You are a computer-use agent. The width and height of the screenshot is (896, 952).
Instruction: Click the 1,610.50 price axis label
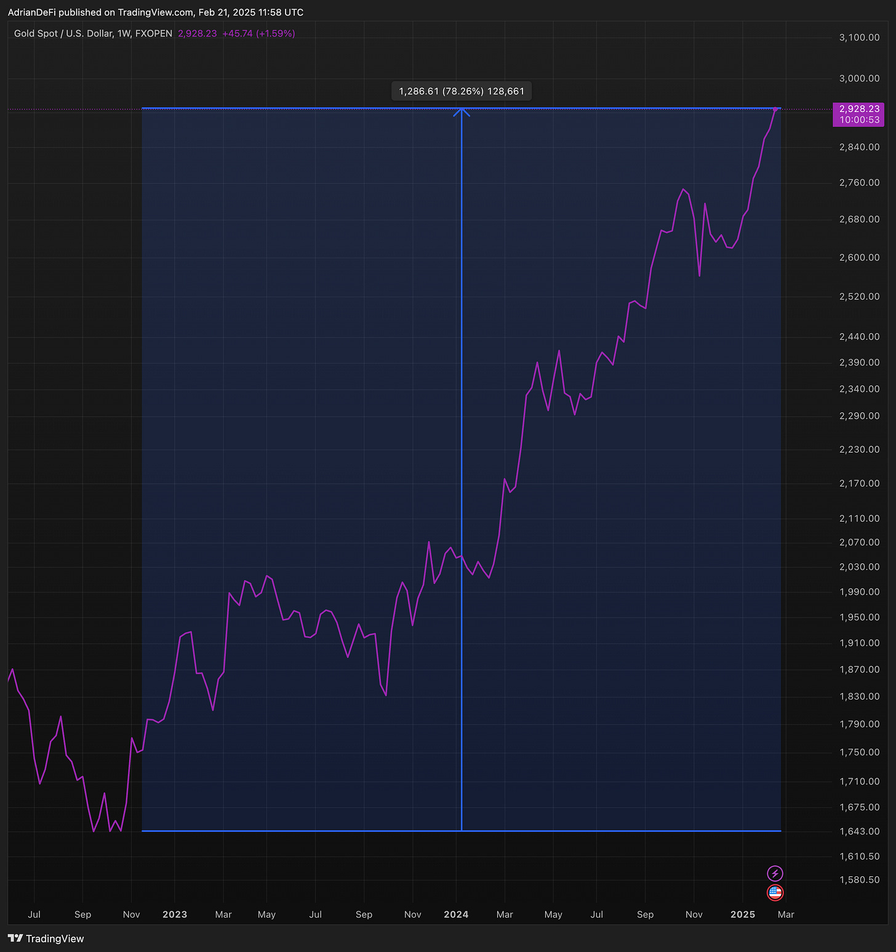pos(859,857)
